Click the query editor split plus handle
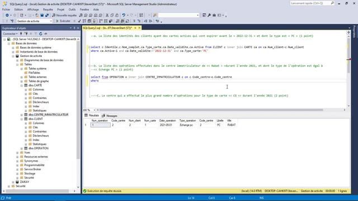This screenshot has height=201, width=358. (x=348, y=32)
